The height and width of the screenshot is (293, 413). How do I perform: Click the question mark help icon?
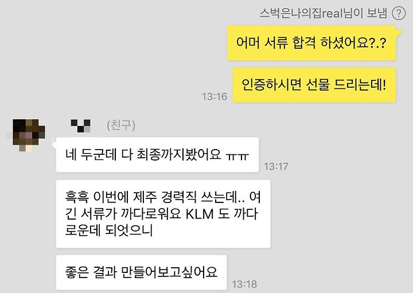click(x=399, y=13)
